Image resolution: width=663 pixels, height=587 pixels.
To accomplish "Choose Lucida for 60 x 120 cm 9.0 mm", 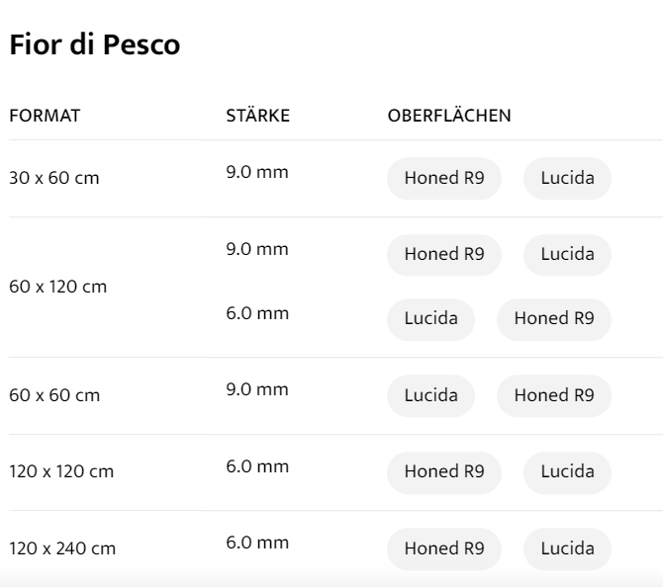I will (x=567, y=254).
